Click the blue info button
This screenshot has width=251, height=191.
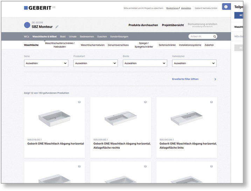(226, 7)
